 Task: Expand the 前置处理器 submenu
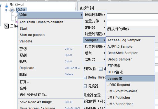95,34
